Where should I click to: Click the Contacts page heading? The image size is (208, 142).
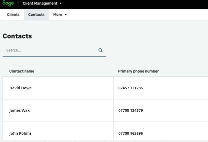tap(17, 36)
